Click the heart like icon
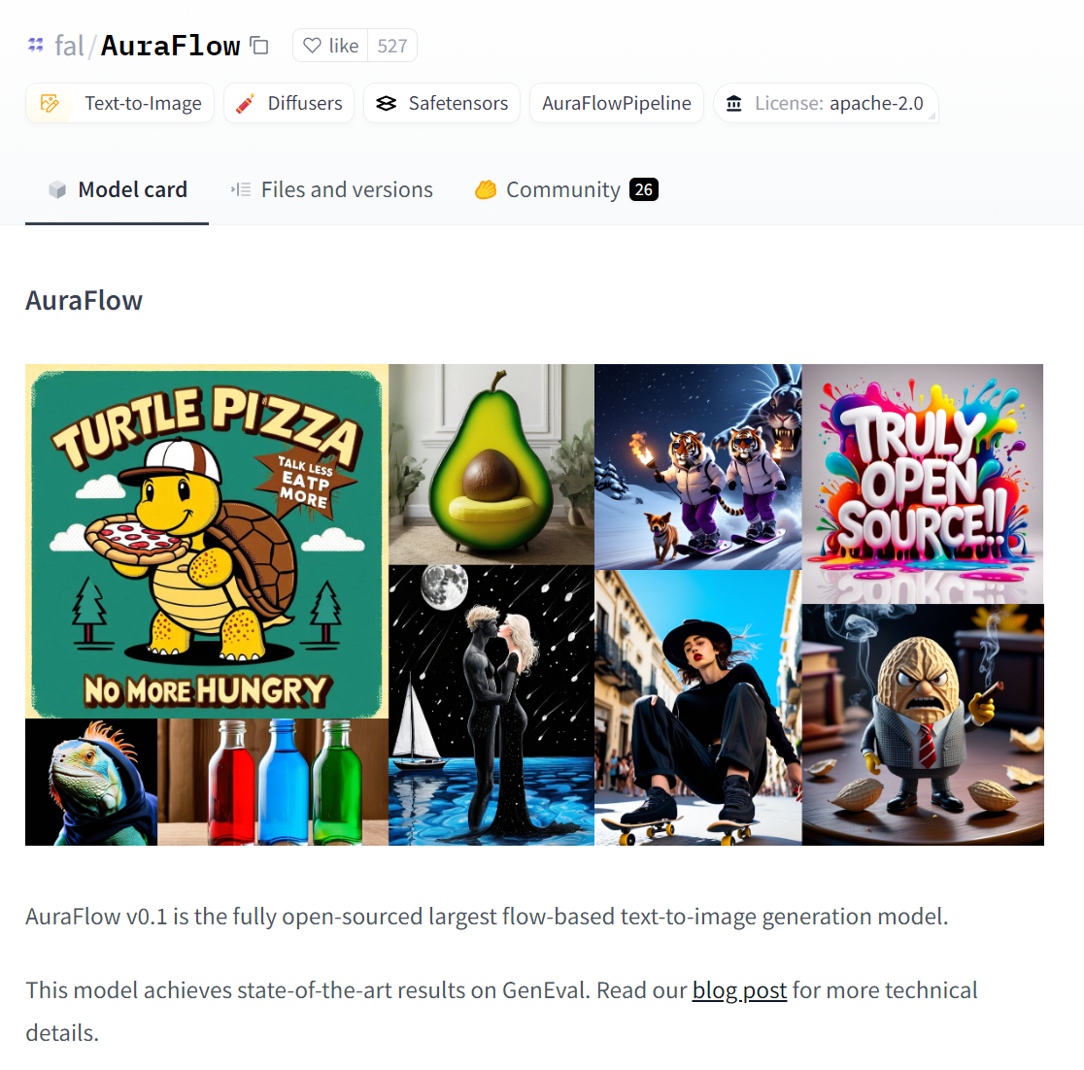This screenshot has width=1084, height=1070. point(313,46)
